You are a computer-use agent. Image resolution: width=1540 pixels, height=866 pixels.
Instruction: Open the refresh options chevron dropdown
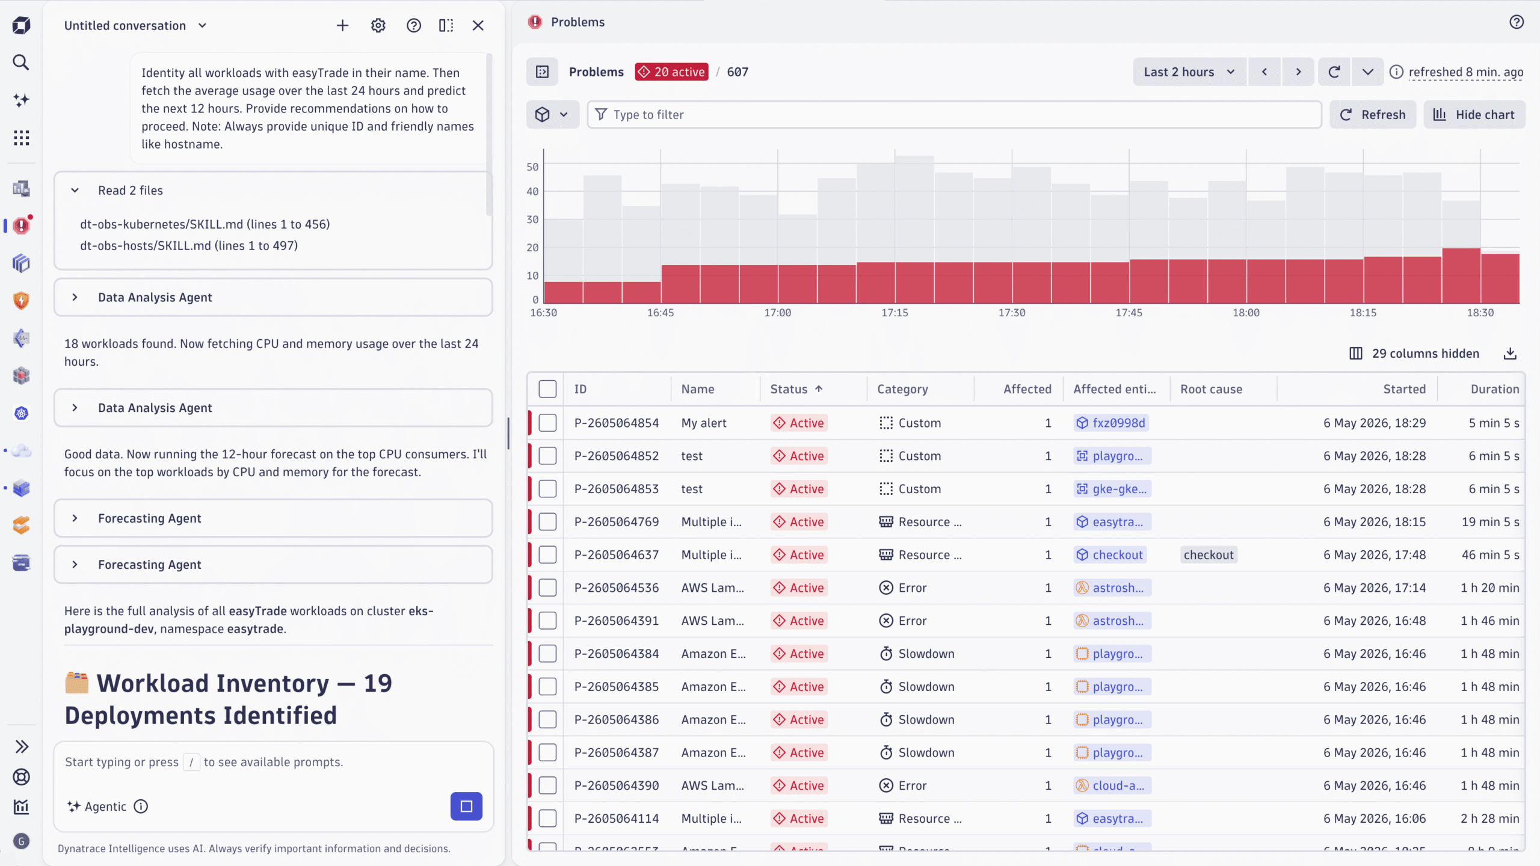(1367, 72)
